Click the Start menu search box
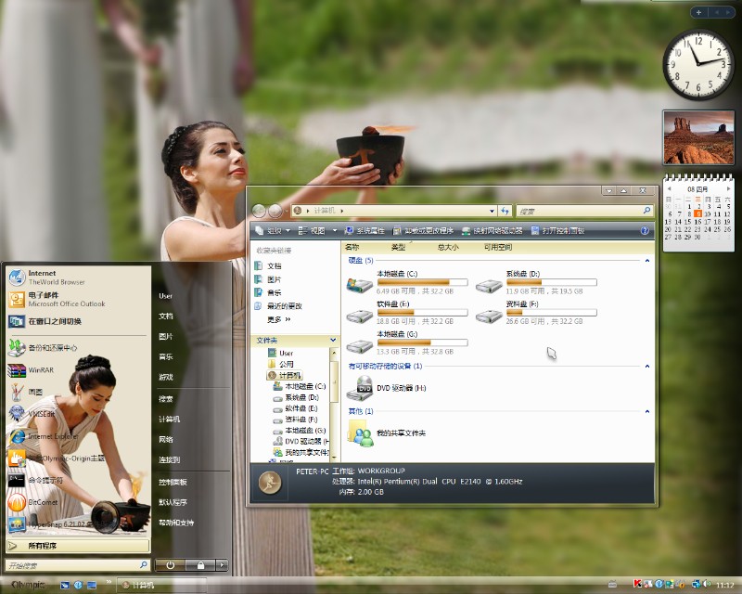Viewport: 742px width, 594px height. (x=78, y=565)
